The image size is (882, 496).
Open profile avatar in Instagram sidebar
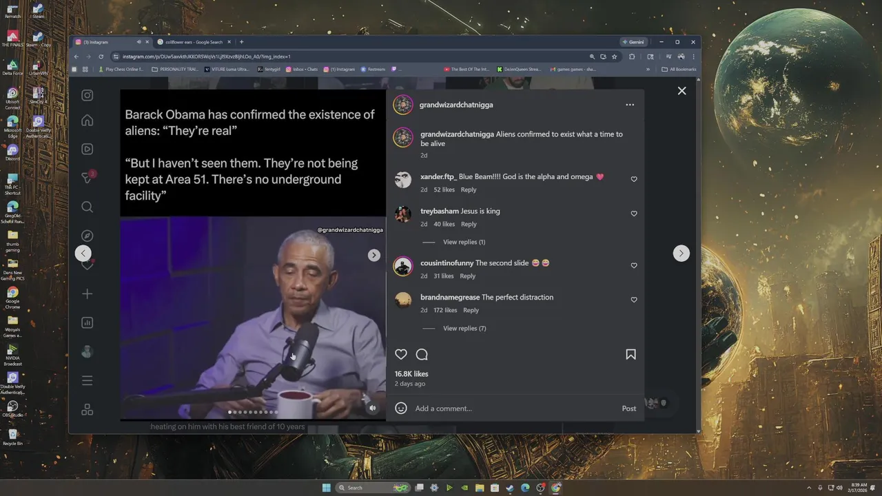tap(88, 351)
